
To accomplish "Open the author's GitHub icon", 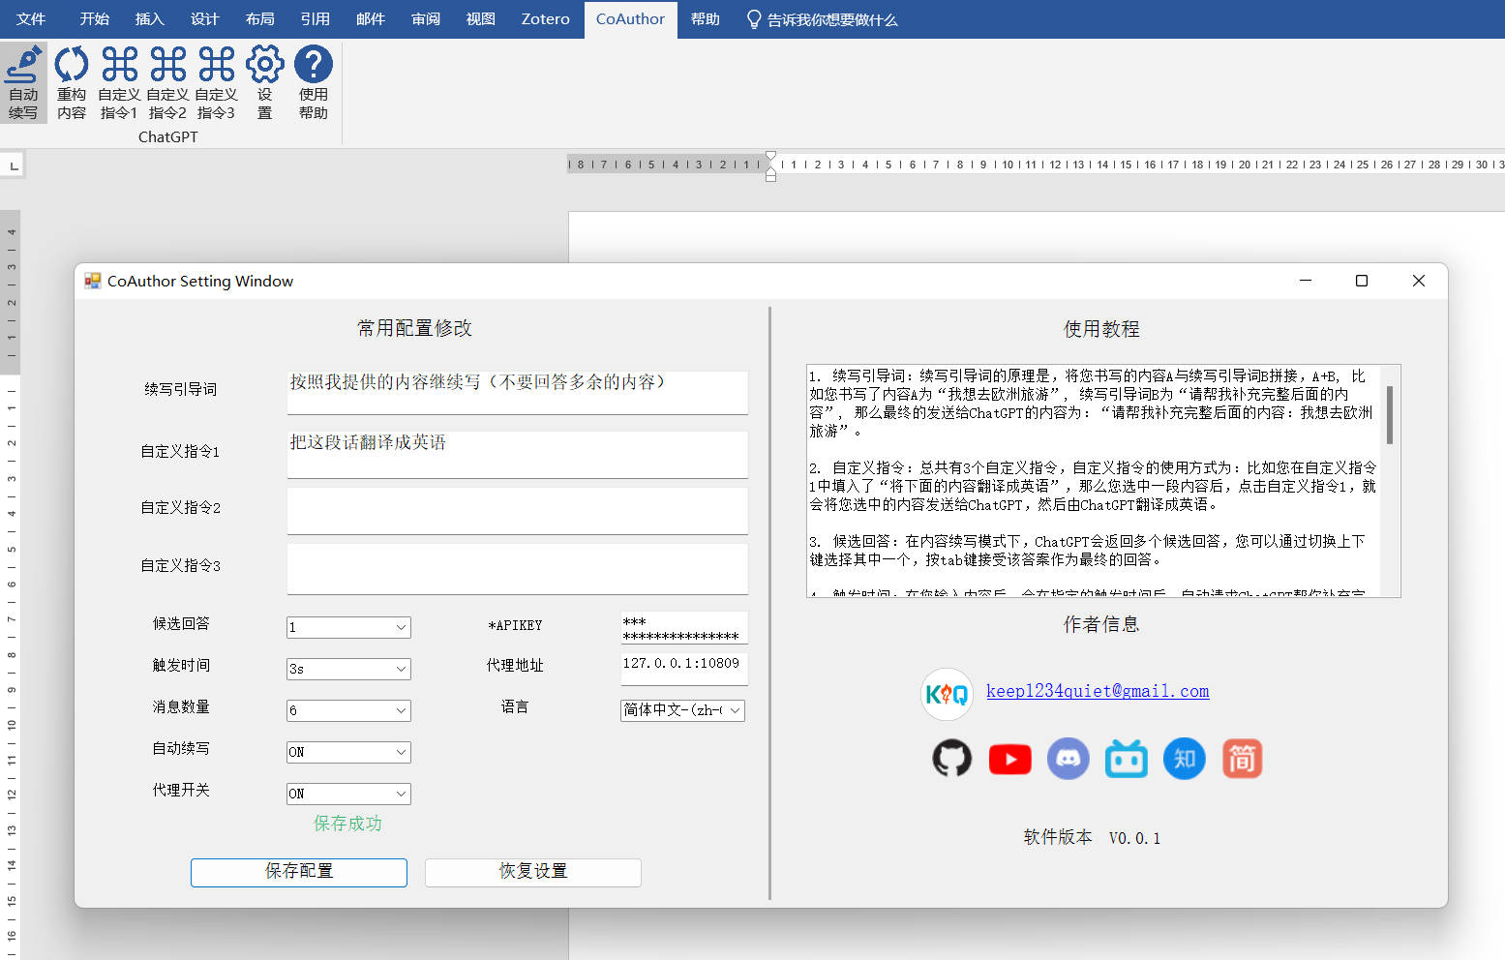I will [952, 759].
